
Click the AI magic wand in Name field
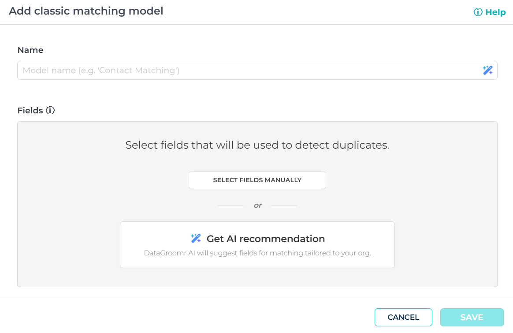(x=487, y=70)
